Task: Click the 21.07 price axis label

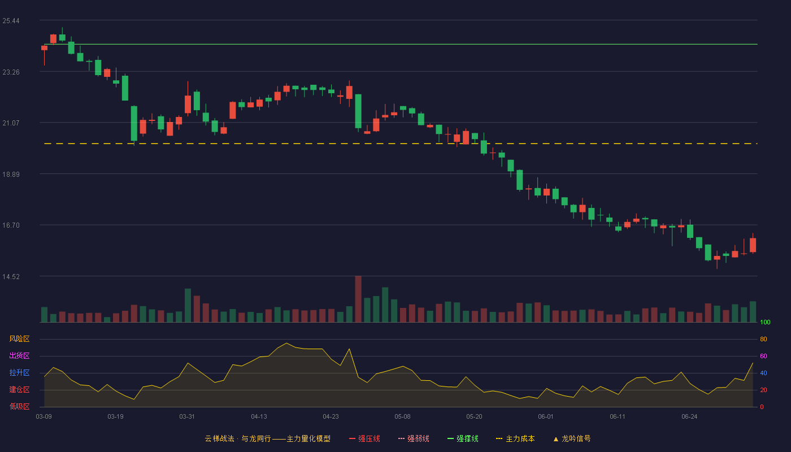Action: coord(11,123)
